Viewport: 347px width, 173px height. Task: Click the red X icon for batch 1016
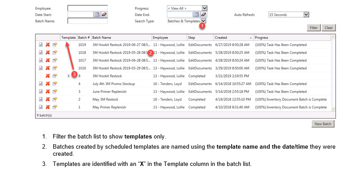pyautogui.click(x=47, y=68)
